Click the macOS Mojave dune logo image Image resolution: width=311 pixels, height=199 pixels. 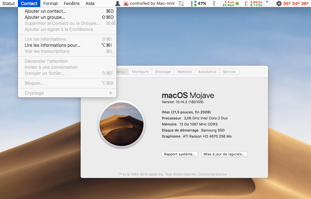121,124
